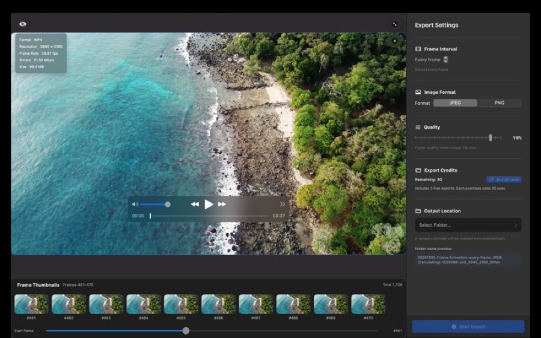Click the Start frame slider handle
The height and width of the screenshot is (338, 541).
coord(186,331)
